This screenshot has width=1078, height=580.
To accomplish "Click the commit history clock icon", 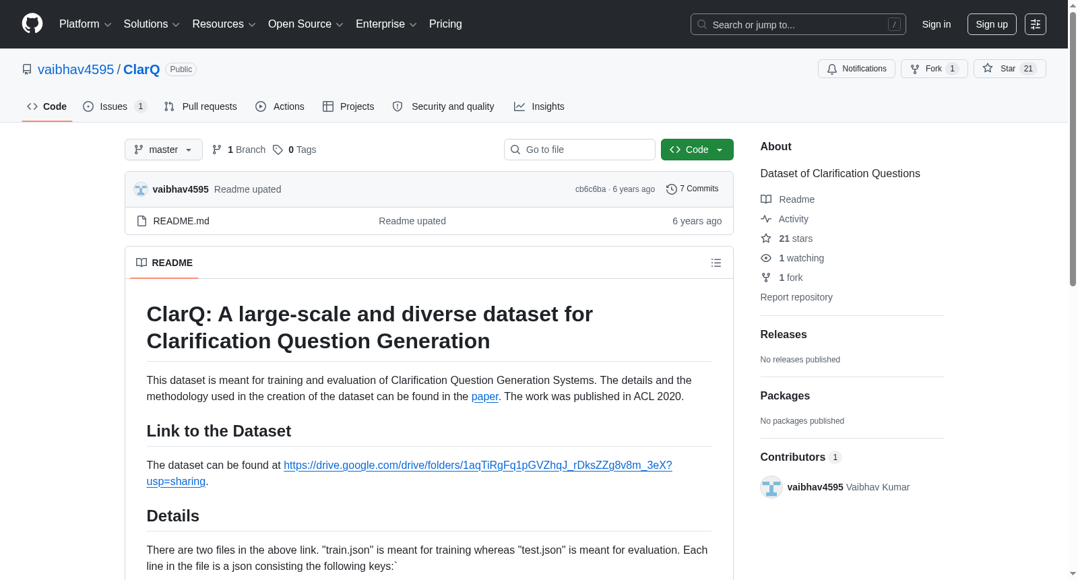I will tap(671, 189).
